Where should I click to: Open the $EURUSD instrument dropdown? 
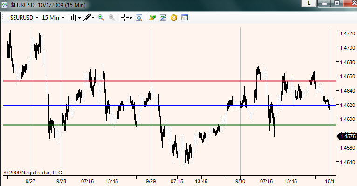pyautogui.click(x=24, y=18)
